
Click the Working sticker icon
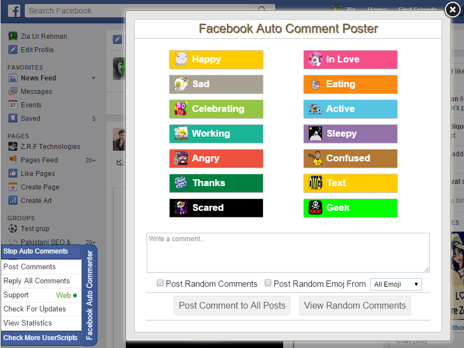(181, 134)
